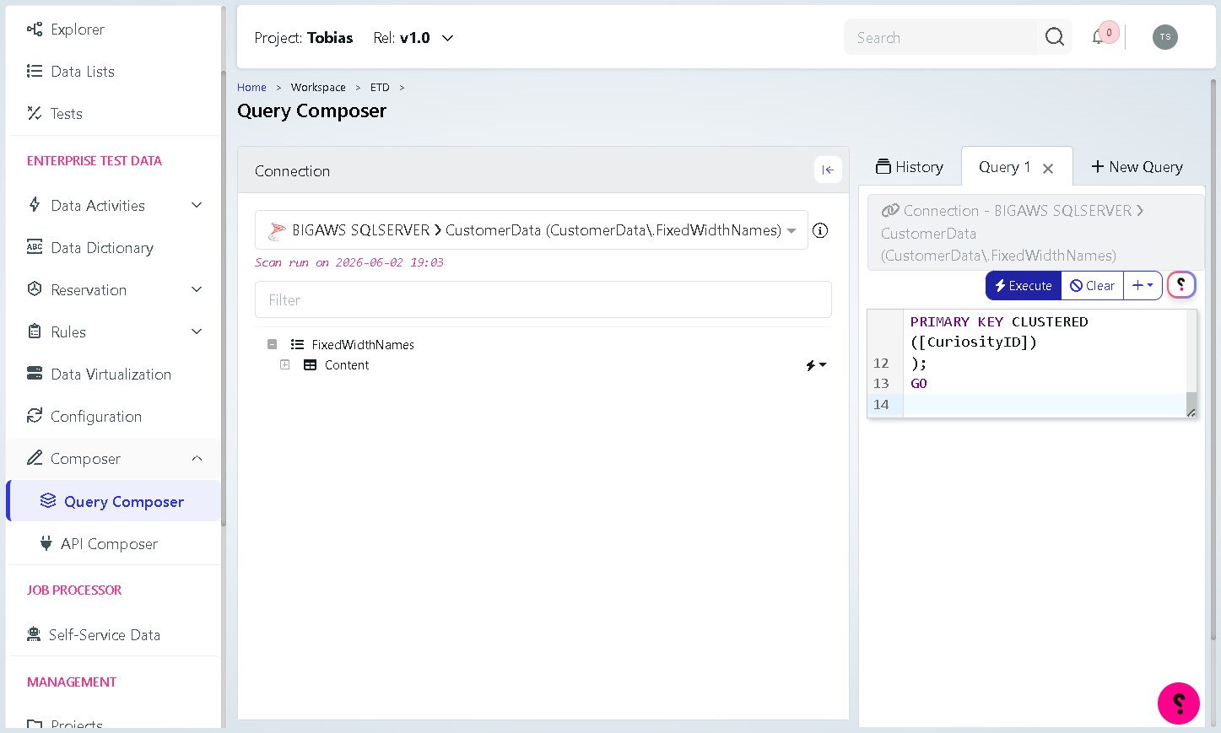Click the page vertical scrollbar

[1213, 358]
